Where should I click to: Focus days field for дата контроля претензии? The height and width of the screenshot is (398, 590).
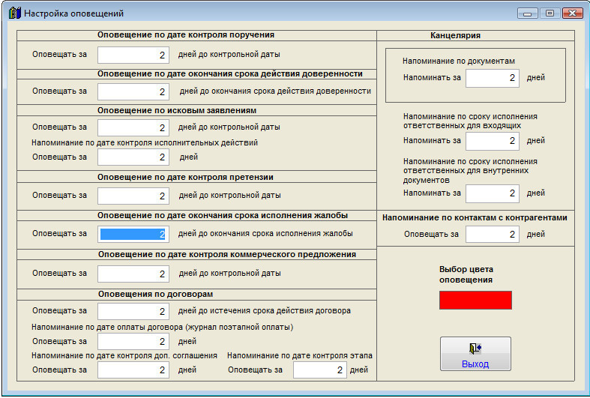(133, 196)
